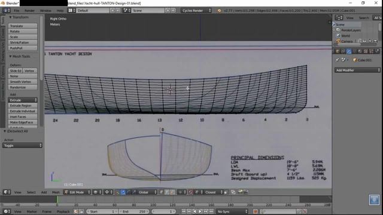Delete the Default screen layout
This screenshot has height=215, width=383.
click(118, 11)
